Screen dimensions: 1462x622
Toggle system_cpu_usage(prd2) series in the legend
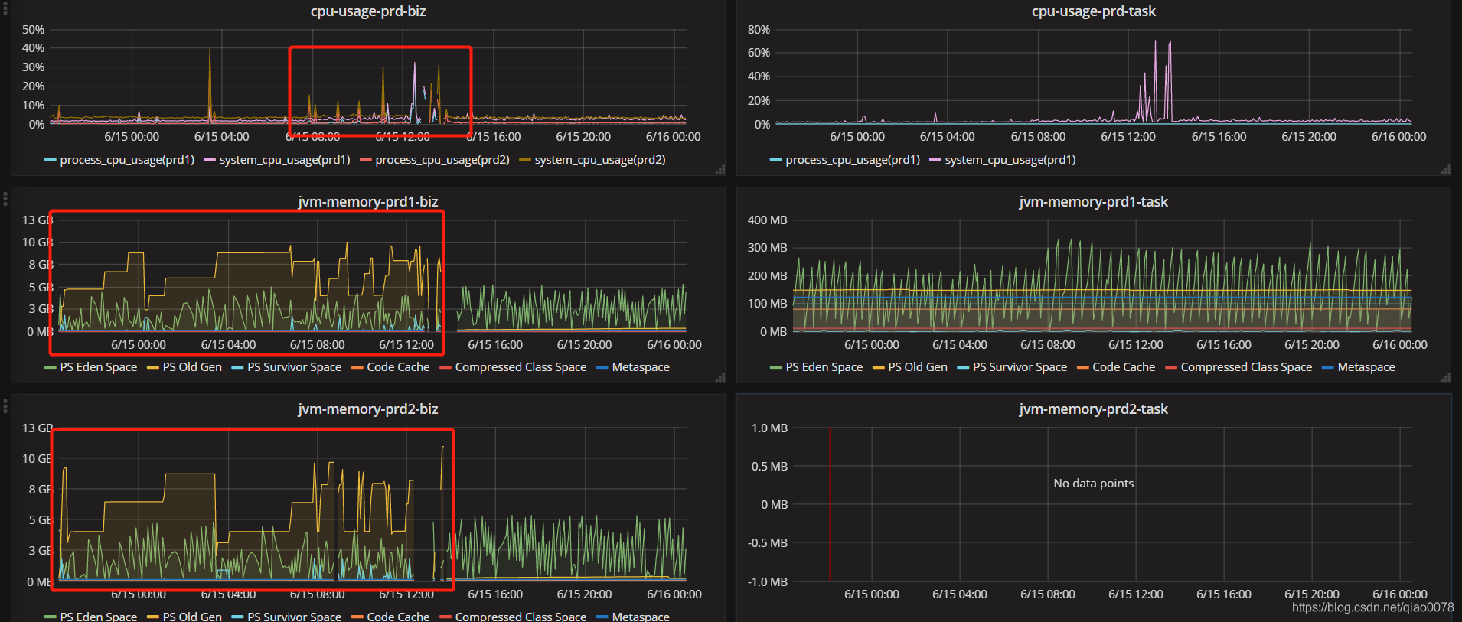[600, 160]
